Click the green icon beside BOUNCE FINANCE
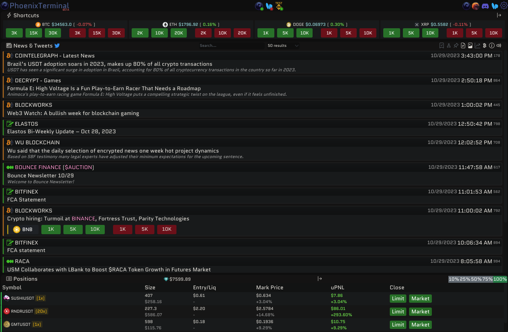This screenshot has width=508, height=332. 10,167
